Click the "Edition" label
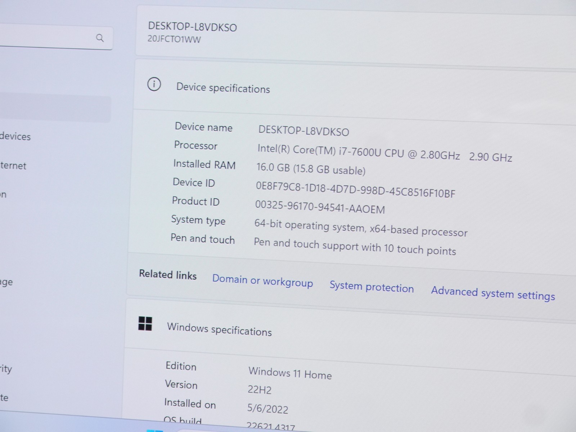576x432 pixels. click(181, 366)
